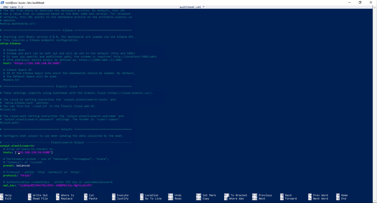The image size is (377, 203).
Task: Click the Replace shortcut in the bottom bar
Action: pos(66,199)
